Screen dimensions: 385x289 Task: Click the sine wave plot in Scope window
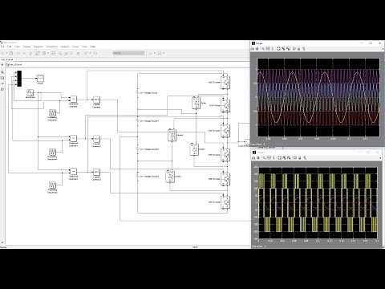pos(318,97)
